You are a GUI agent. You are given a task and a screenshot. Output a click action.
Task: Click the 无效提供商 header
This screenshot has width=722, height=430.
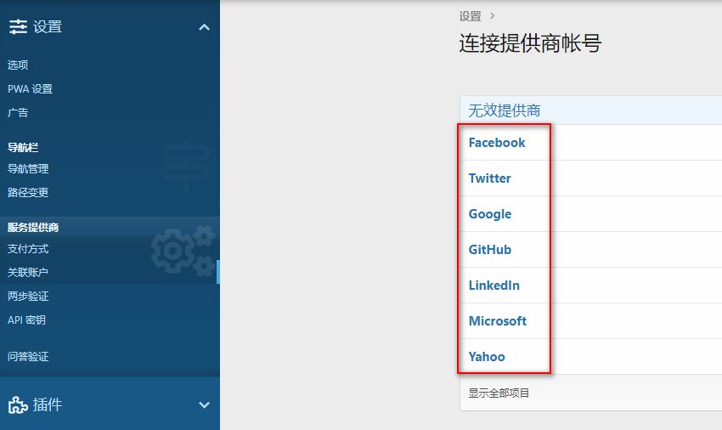505,110
